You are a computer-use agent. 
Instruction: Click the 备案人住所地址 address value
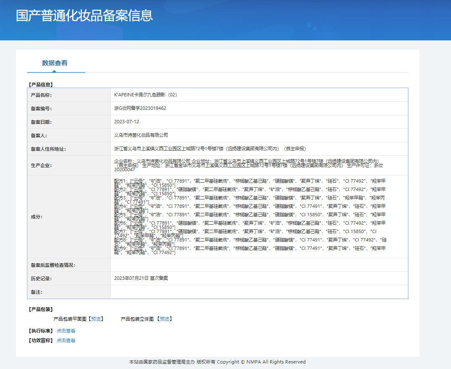[x=210, y=149]
